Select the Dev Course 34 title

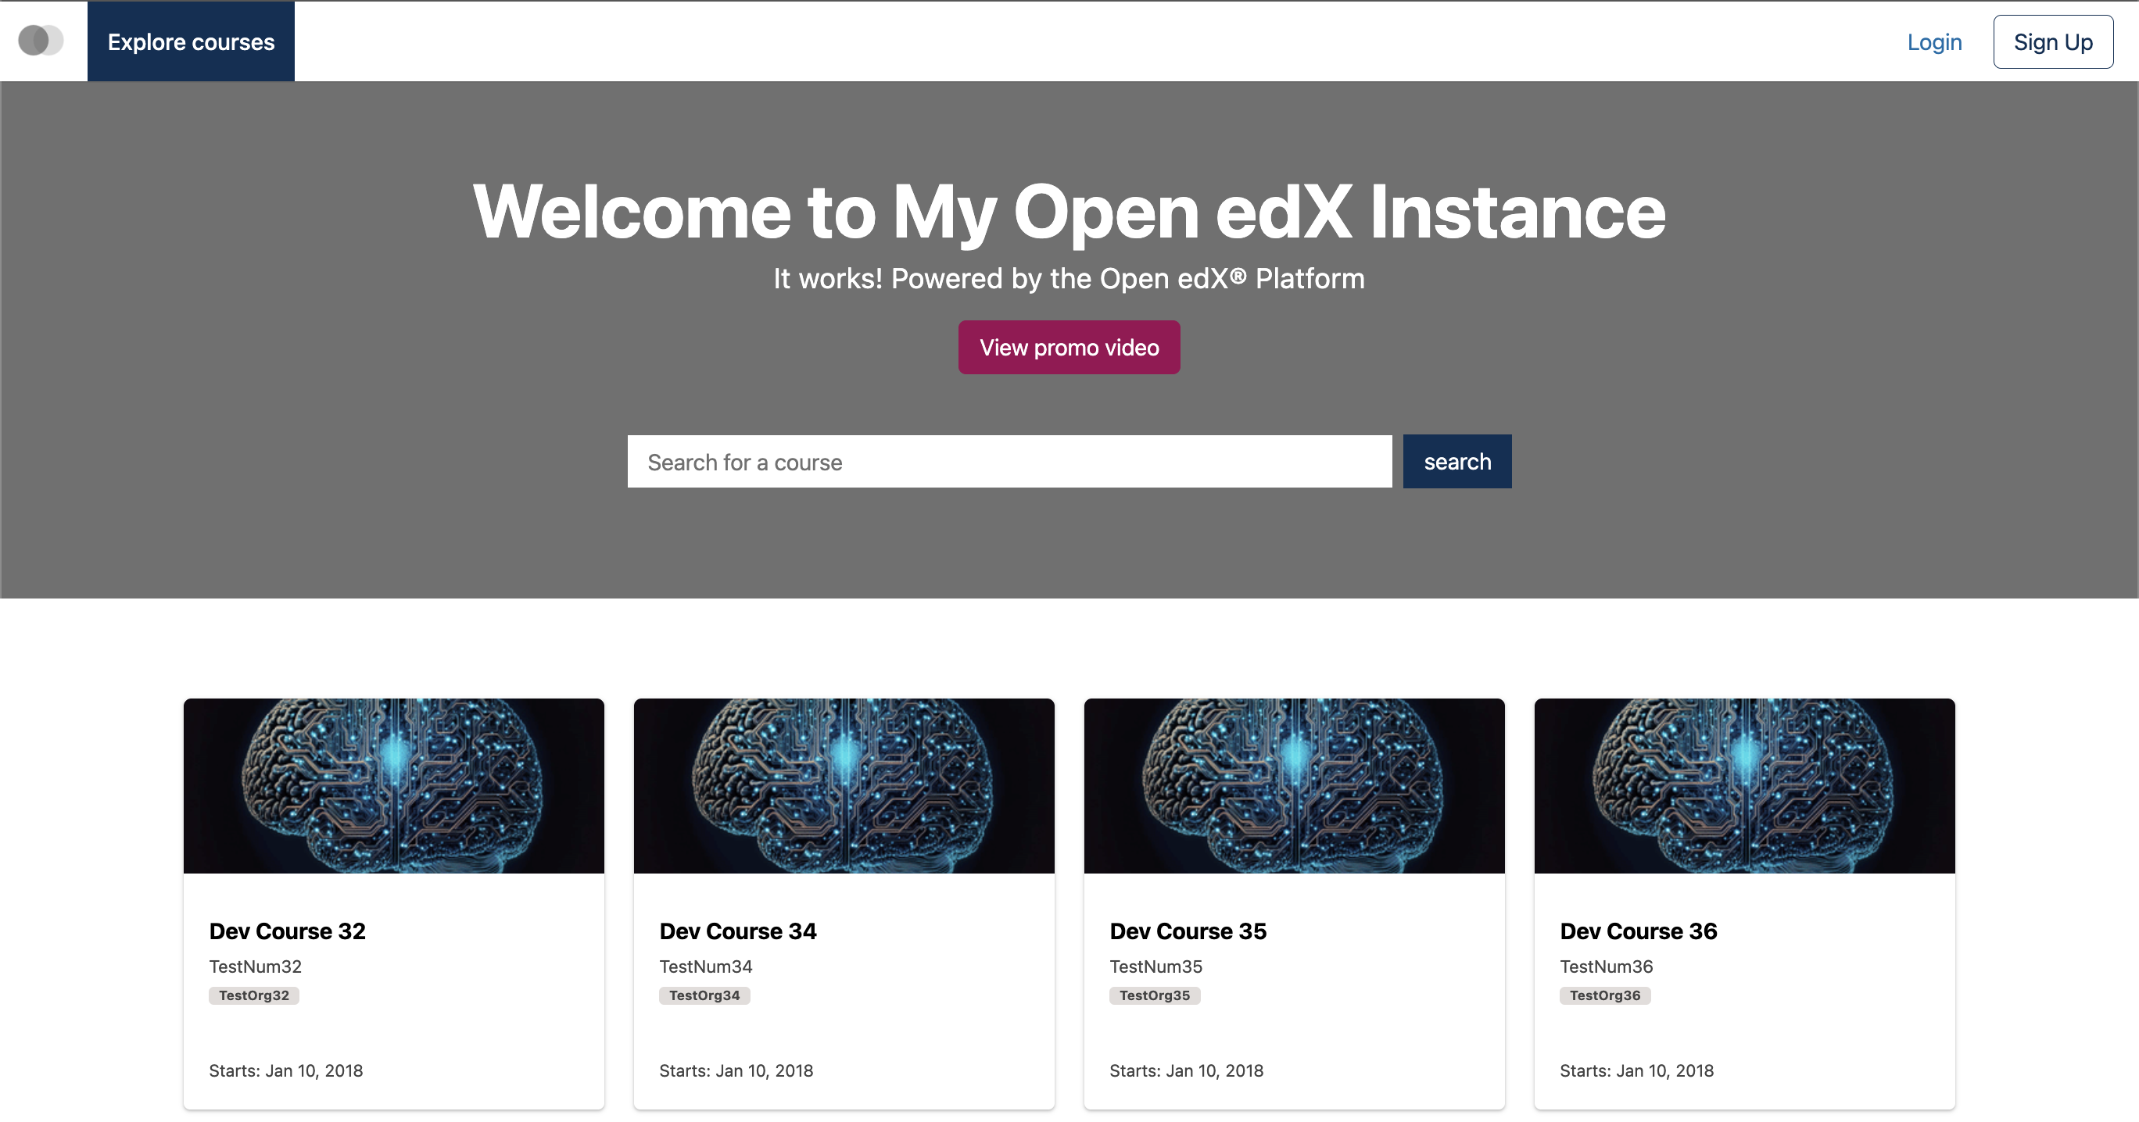737,931
